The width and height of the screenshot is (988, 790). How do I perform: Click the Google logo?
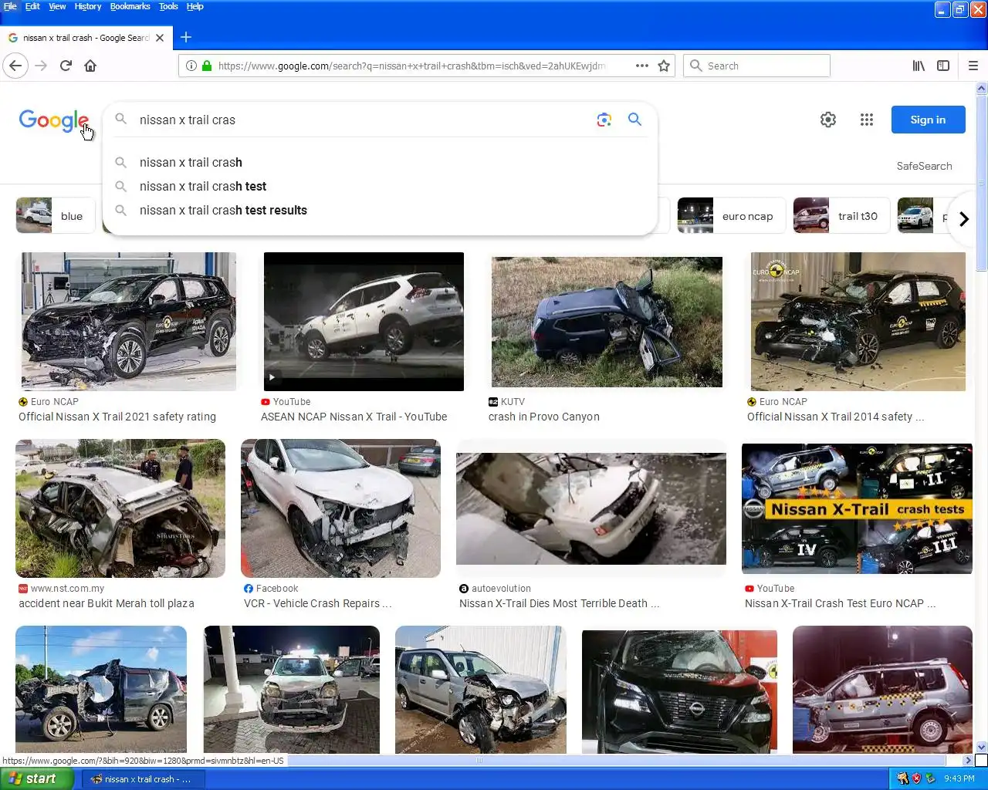54,120
